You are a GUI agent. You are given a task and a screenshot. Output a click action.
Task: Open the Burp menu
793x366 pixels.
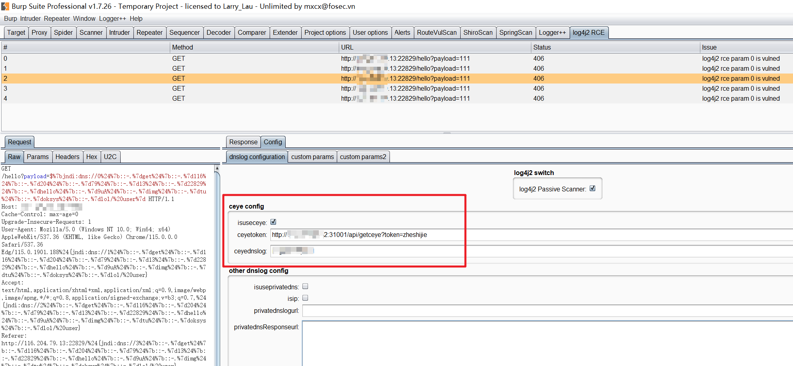[10, 18]
